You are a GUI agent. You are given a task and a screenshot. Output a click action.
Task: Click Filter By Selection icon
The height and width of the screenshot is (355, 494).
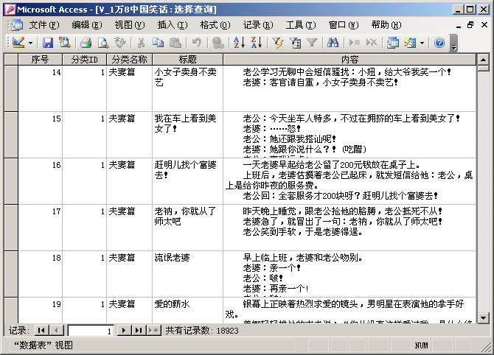[x=278, y=43]
